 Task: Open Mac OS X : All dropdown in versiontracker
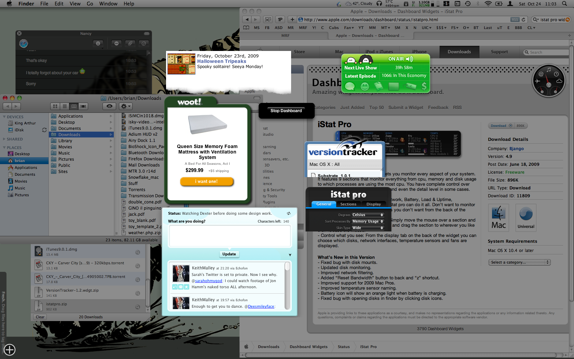coord(345,164)
